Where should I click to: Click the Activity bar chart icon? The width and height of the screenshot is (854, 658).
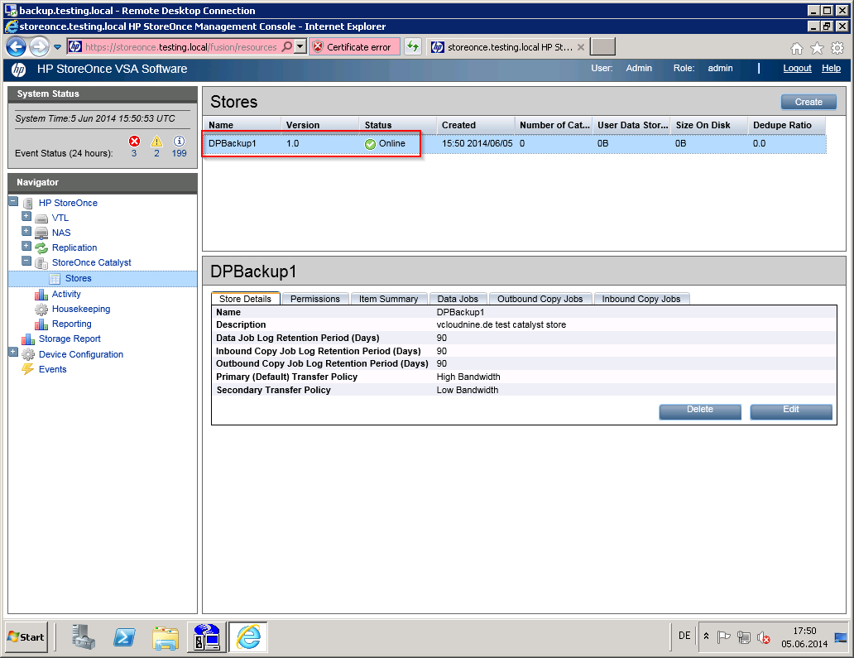tap(41, 295)
